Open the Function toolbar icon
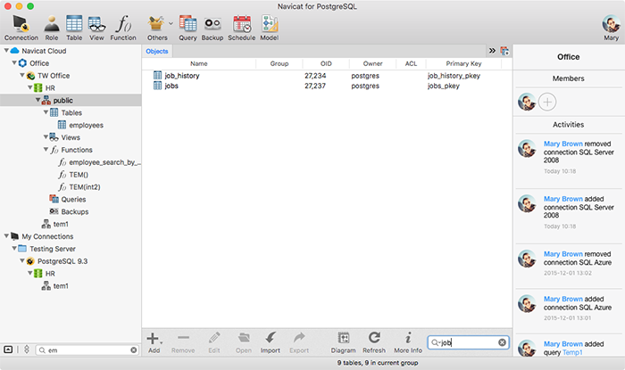 click(123, 28)
